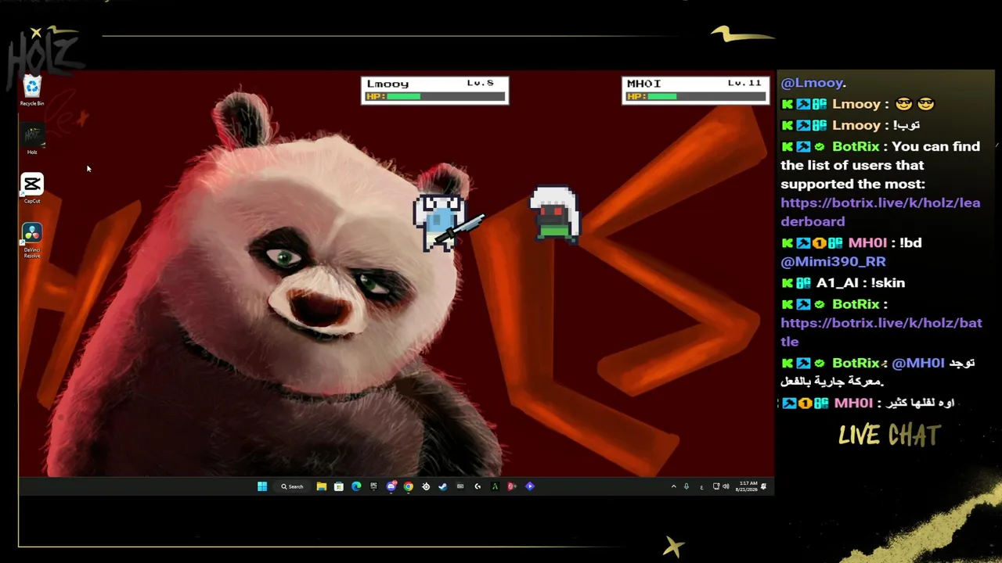1002x563 pixels.
Task: Click the microphone icon in system tray
Action: 687,486
